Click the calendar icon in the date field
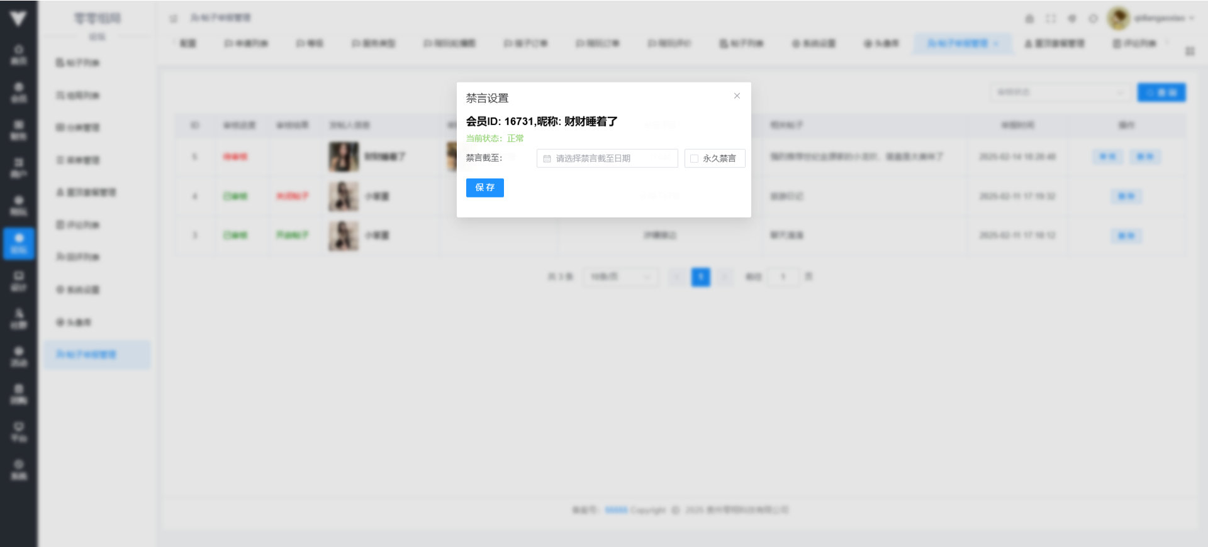 coord(547,158)
